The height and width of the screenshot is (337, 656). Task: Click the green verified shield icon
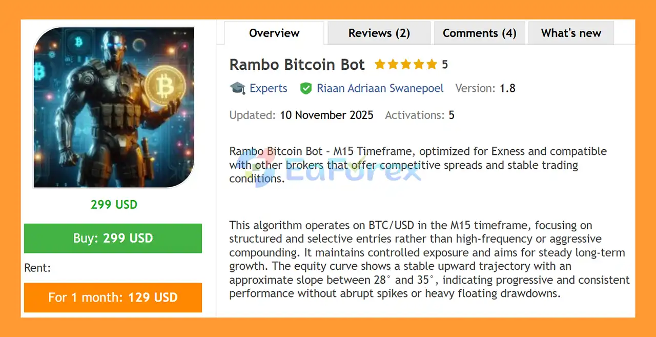pyautogui.click(x=306, y=88)
